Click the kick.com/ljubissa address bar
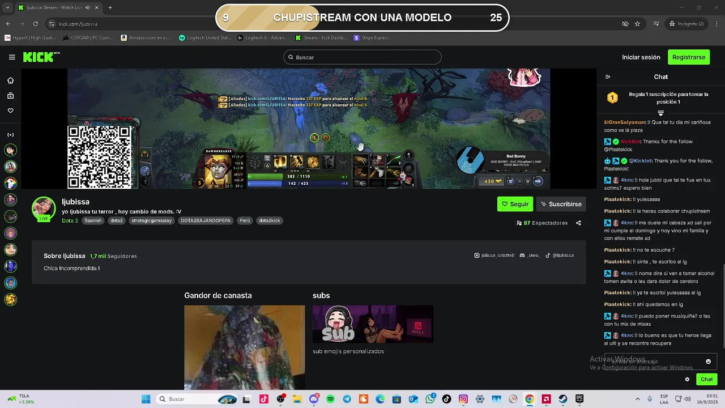The width and height of the screenshot is (725, 408). click(78, 24)
